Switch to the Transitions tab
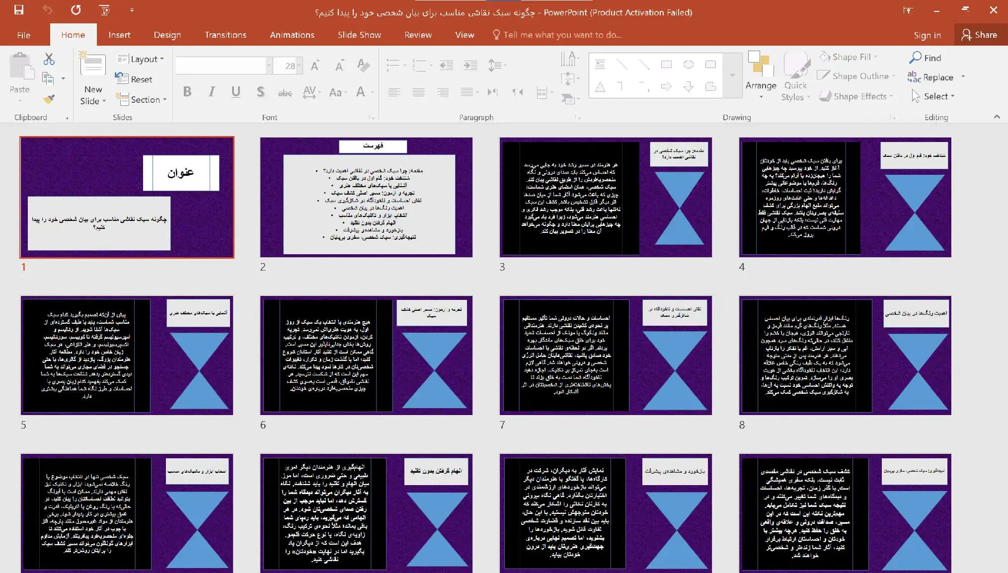Image resolution: width=1008 pixels, height=573 pixels. (226, 35)
